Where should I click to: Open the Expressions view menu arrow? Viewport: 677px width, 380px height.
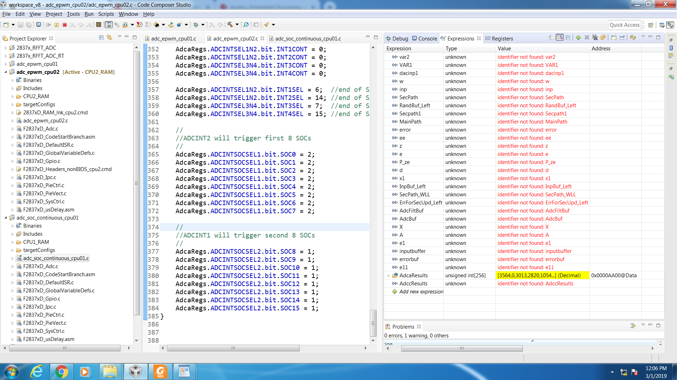643,37
